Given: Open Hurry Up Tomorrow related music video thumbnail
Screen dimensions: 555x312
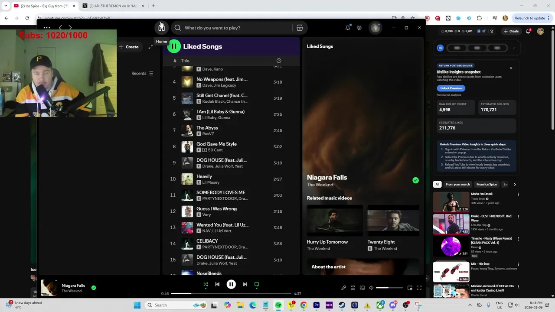Looking at the screenshot, I should pyautogui.click(x=335, y=221).
